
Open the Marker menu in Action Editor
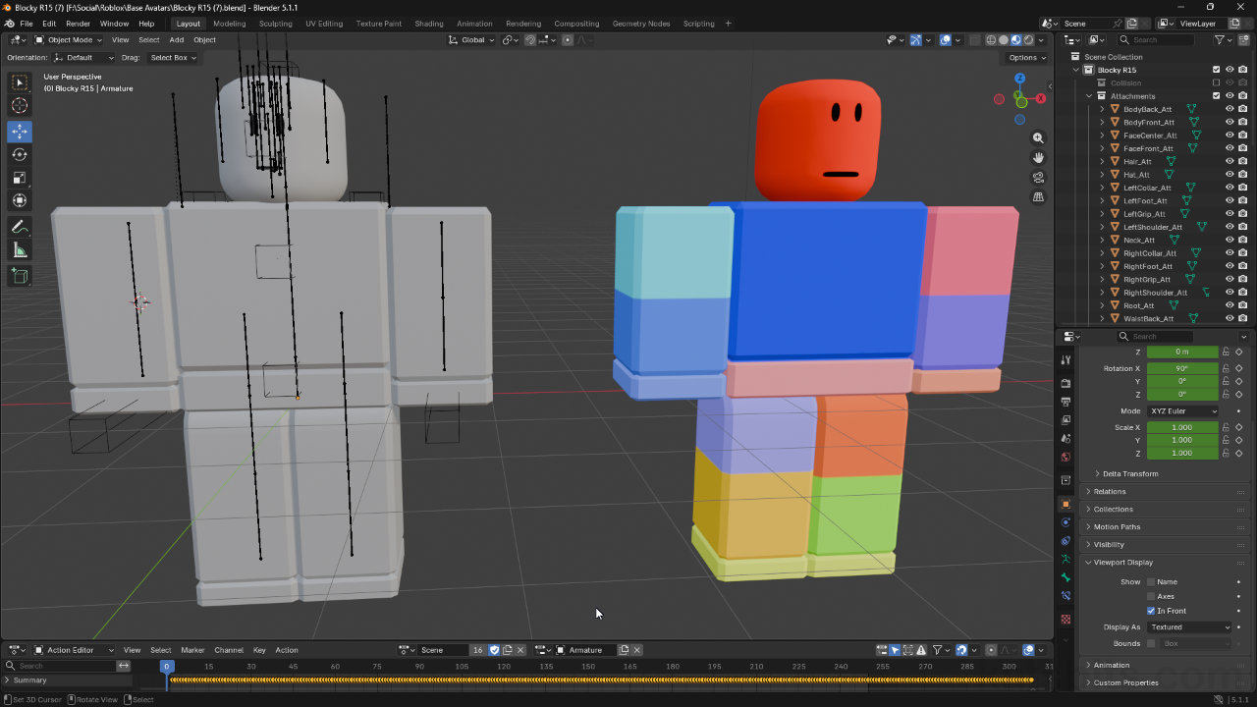click(192, 650)
